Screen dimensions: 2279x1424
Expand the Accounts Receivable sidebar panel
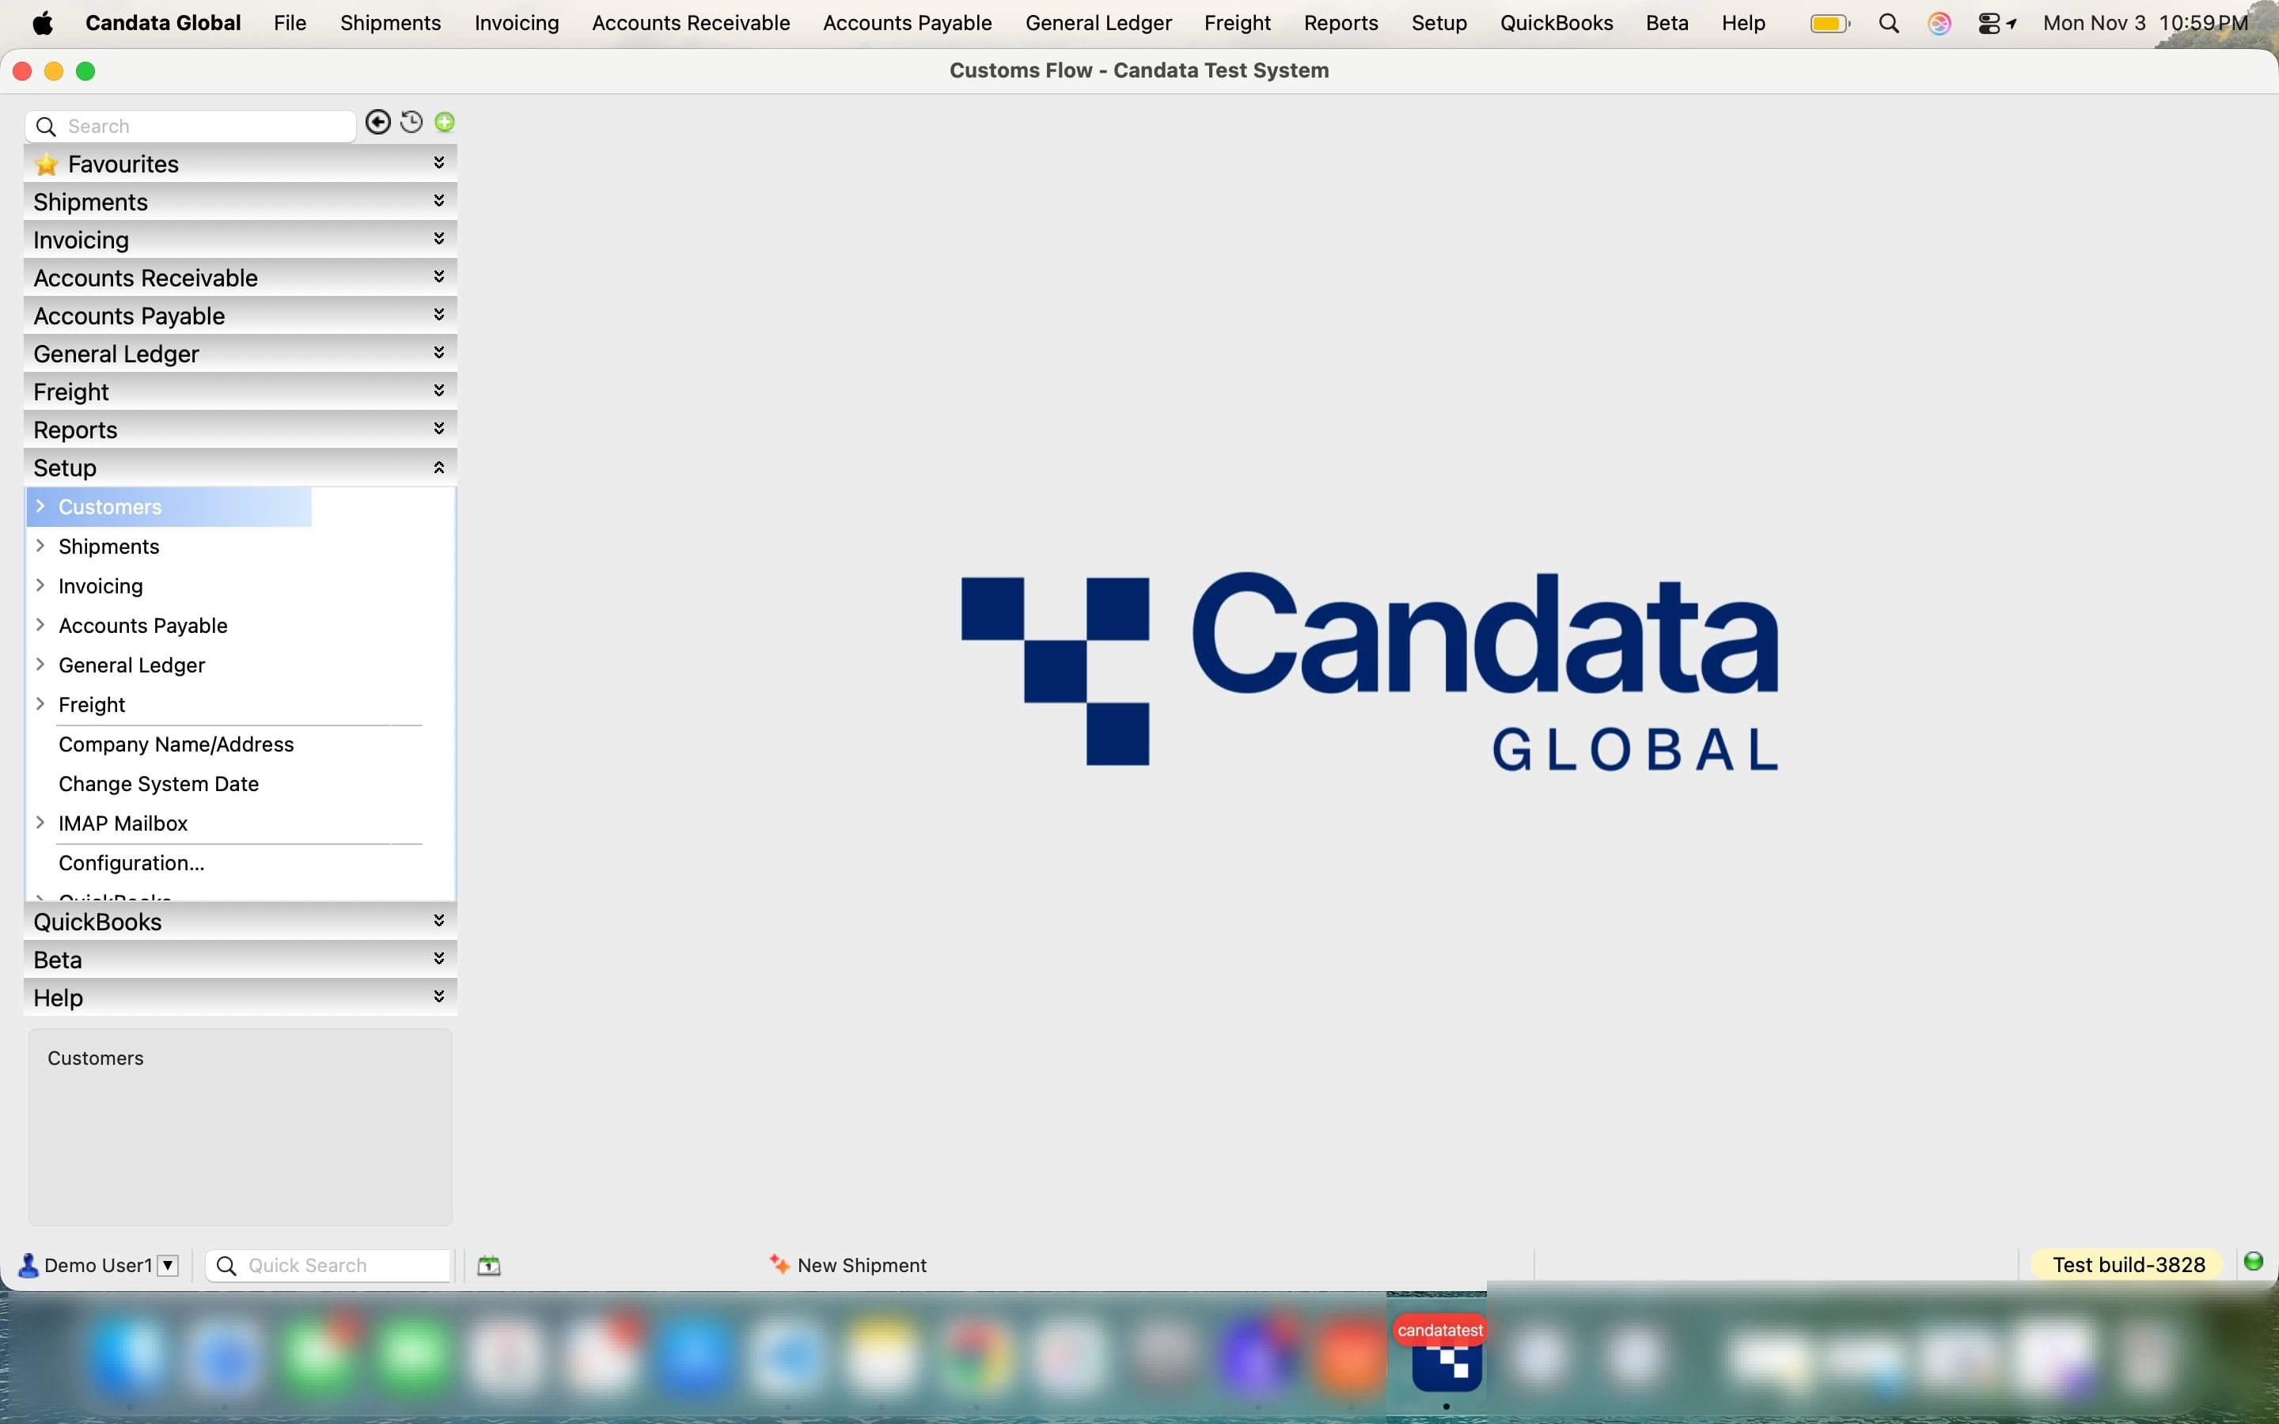(439, 276)
